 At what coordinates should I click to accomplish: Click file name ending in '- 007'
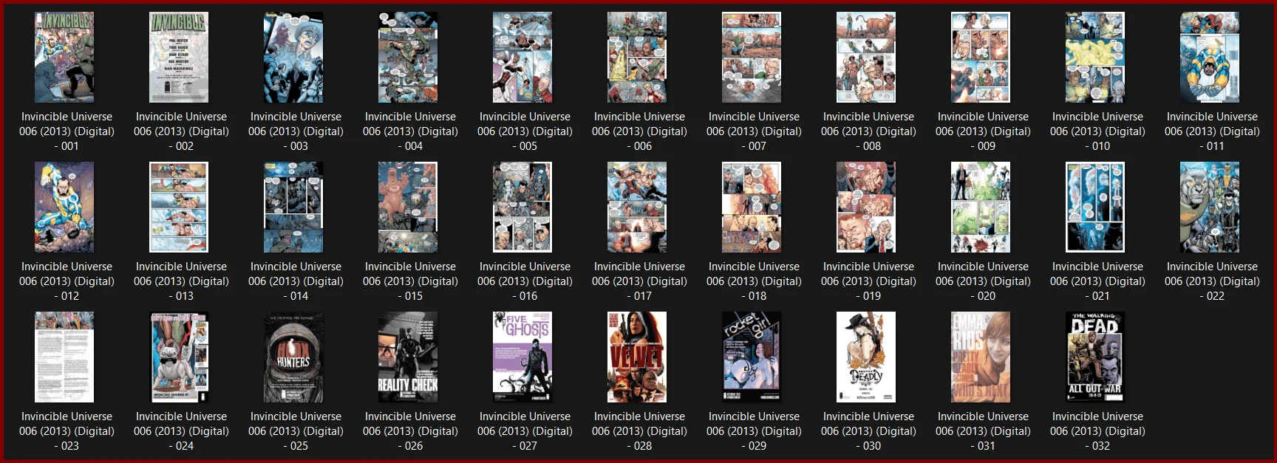[x=754, y=131]
